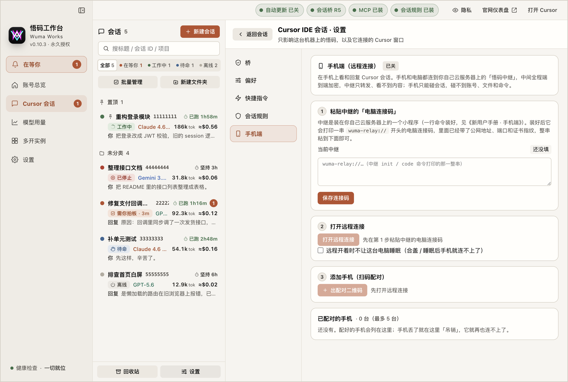The width and height of the screenshot is (568, 382).
Task: Open the 会话规则 settings tab
Action: click(263, 116)
